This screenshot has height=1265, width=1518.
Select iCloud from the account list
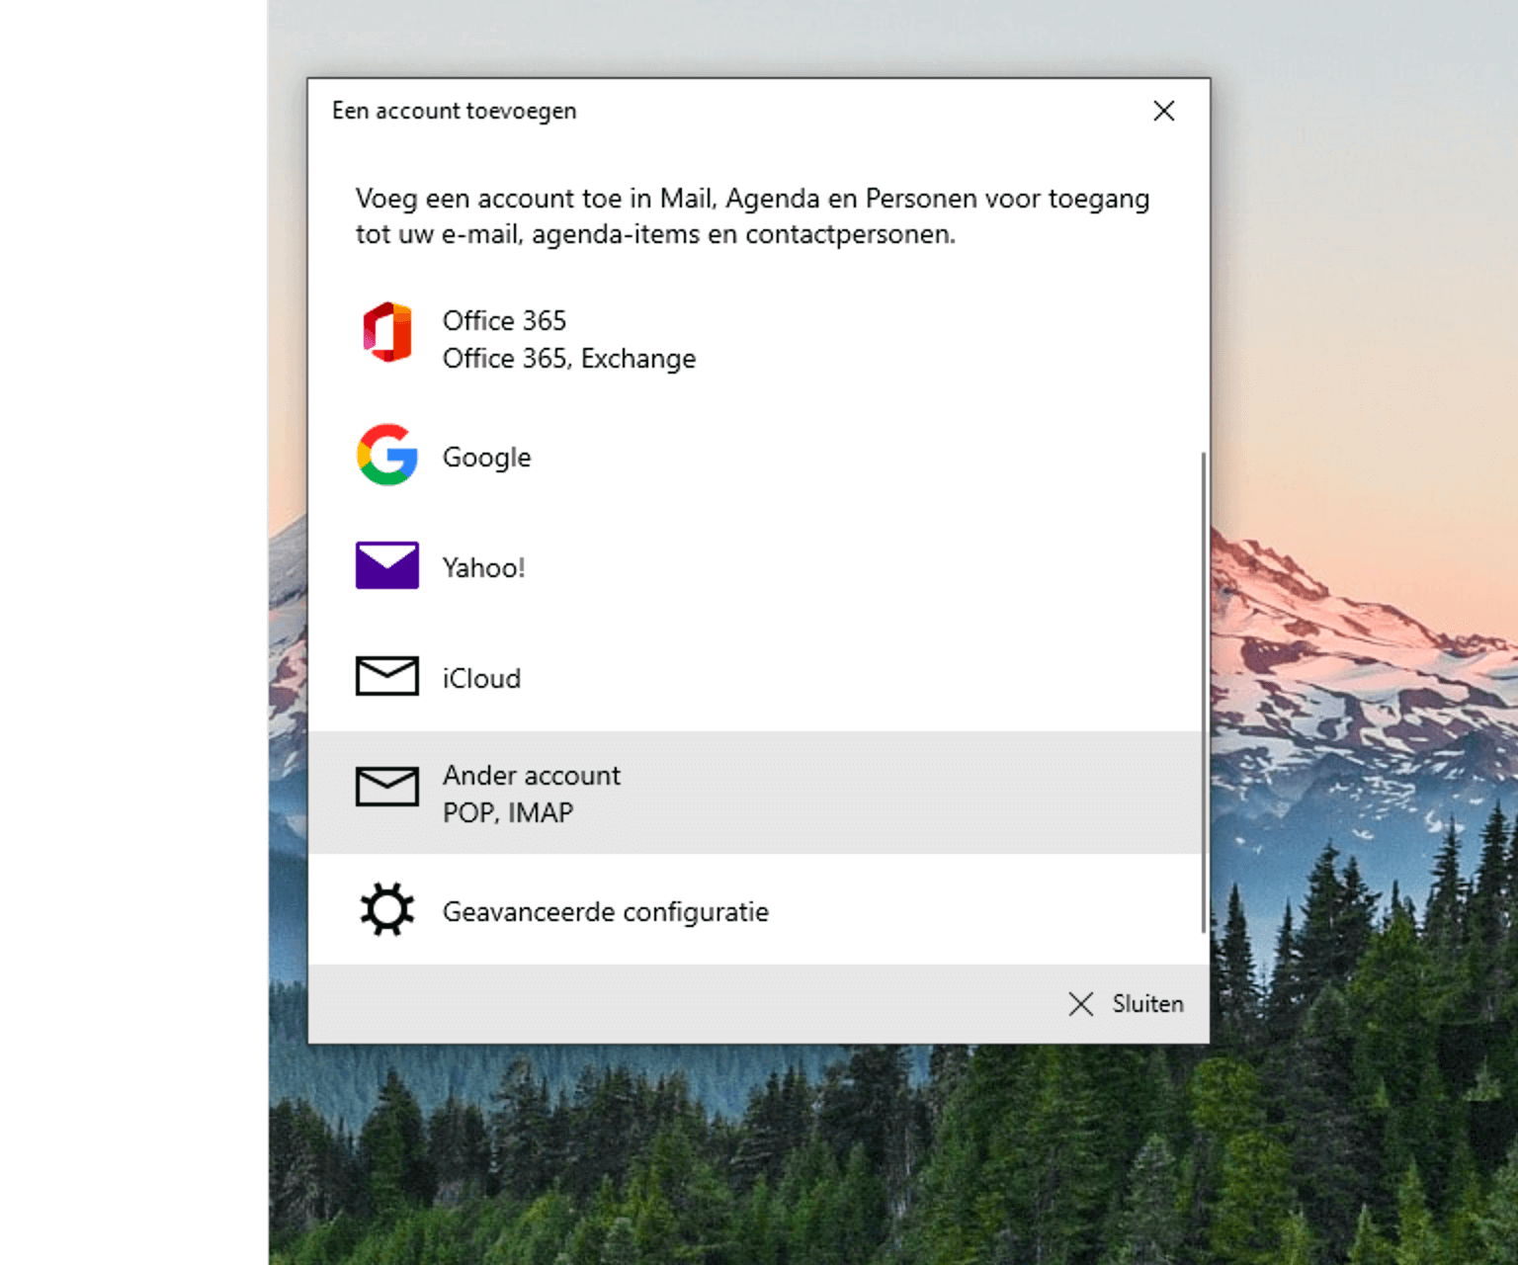point(481,679)
